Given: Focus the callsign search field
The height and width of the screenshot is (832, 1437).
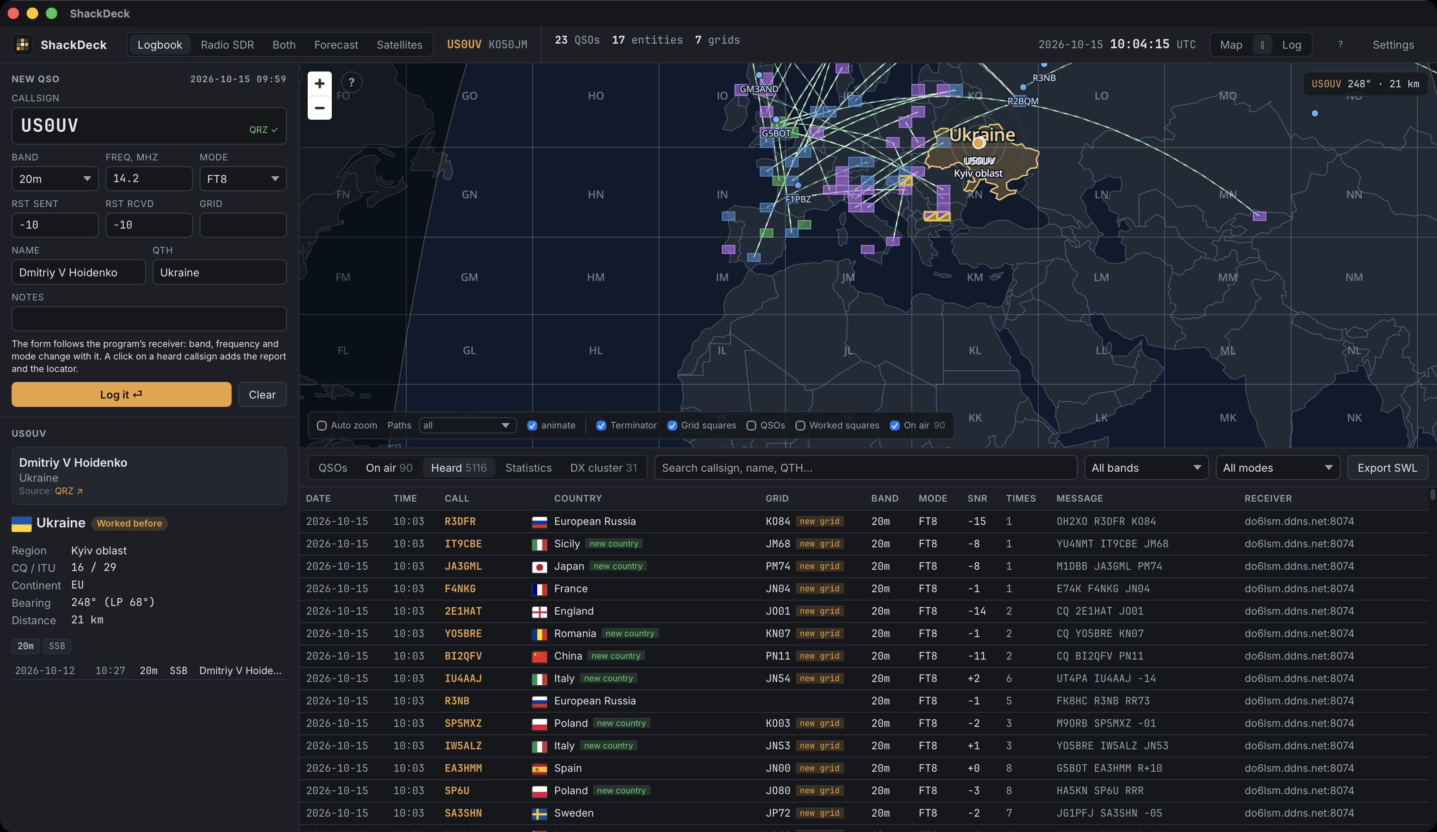Looking at the screenshot, I should click(865, 468).
